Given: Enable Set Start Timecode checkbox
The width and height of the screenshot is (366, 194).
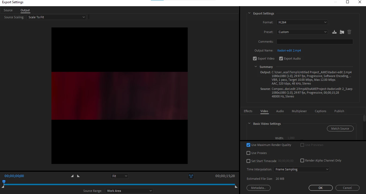Looking at the screenshot, I should point(248,161).
